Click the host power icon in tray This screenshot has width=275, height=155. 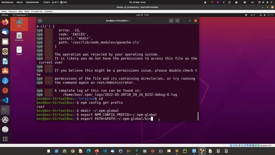point(271,2)
